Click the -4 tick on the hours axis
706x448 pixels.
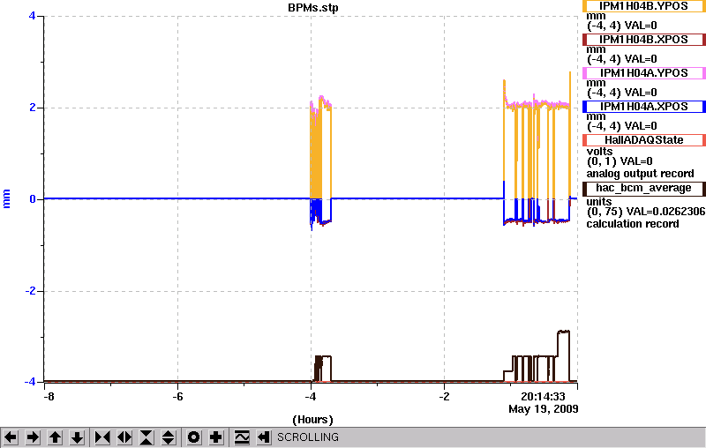(311, 397)
